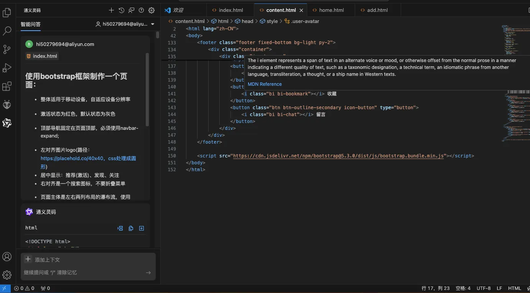Send the chat message arrow
530x293 pixels.
click(x=148, y=273)
